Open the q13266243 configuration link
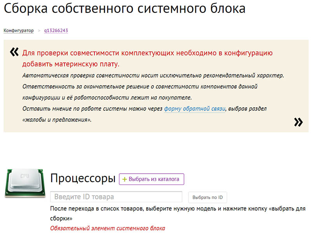Viewport: 311px width, 236px height. (x=56, y=31)
